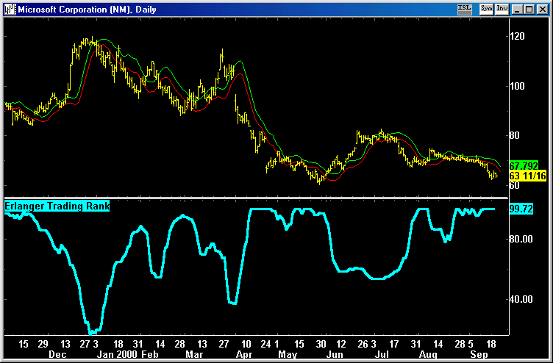Click the chart icon in the title bar

10,9
